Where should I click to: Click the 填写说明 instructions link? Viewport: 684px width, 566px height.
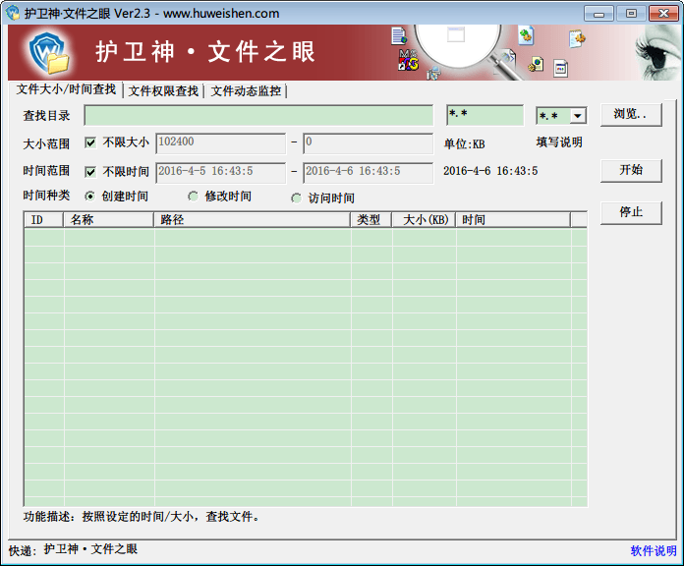pyautogui.click(x=559, y=142)
